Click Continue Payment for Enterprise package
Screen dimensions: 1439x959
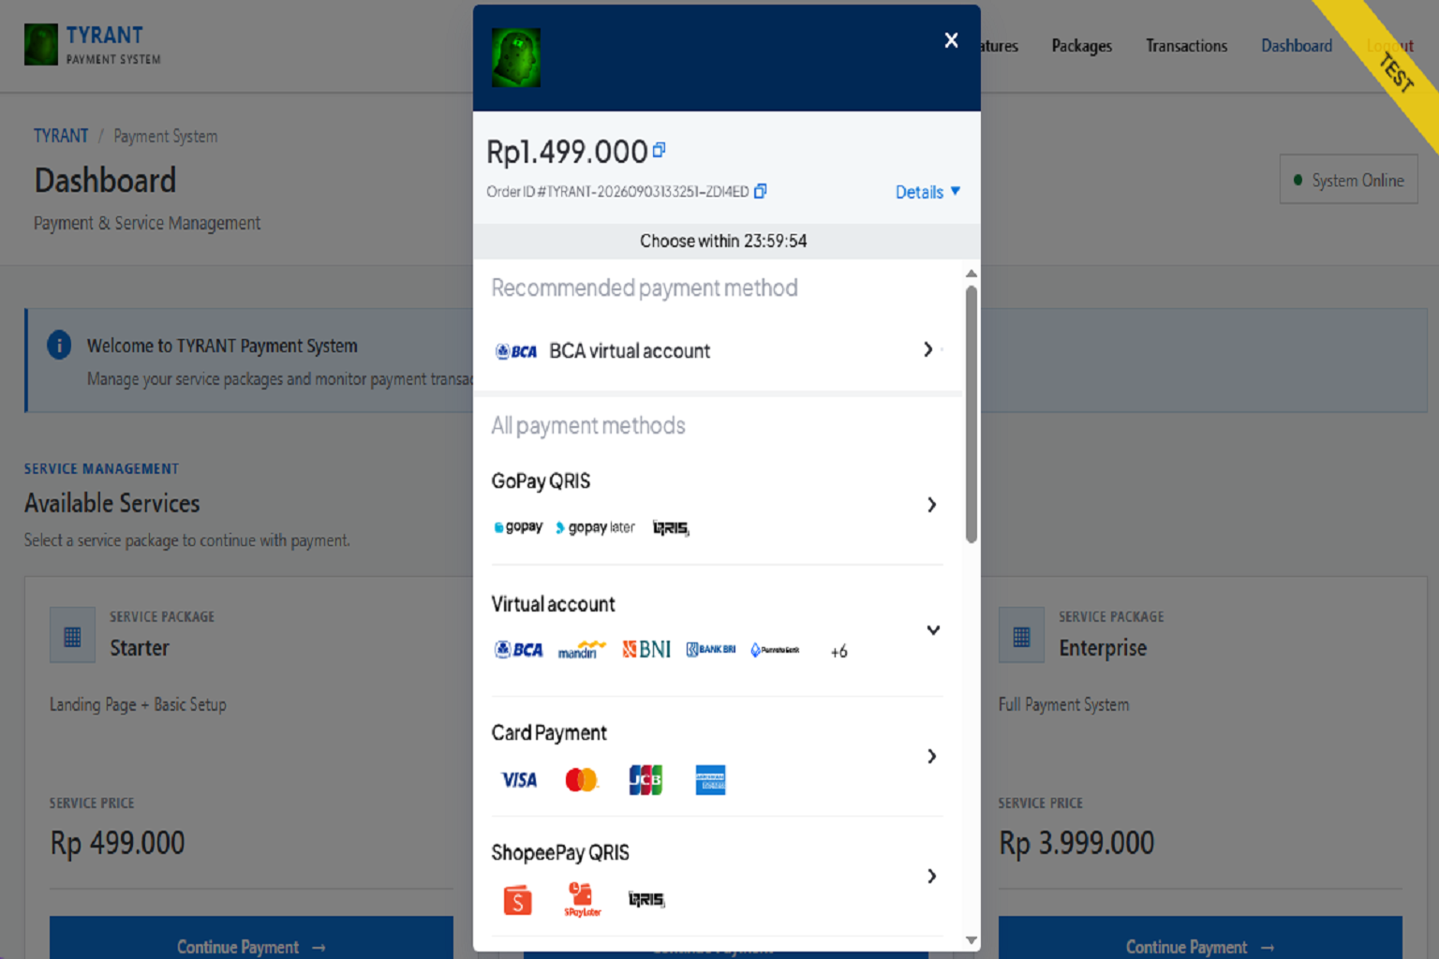[x=1200, y=937]
